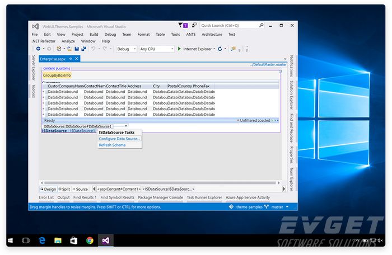Open the master branch up-arrow in the status bar
Screen dimensions: 392x255
coord(287,207)
